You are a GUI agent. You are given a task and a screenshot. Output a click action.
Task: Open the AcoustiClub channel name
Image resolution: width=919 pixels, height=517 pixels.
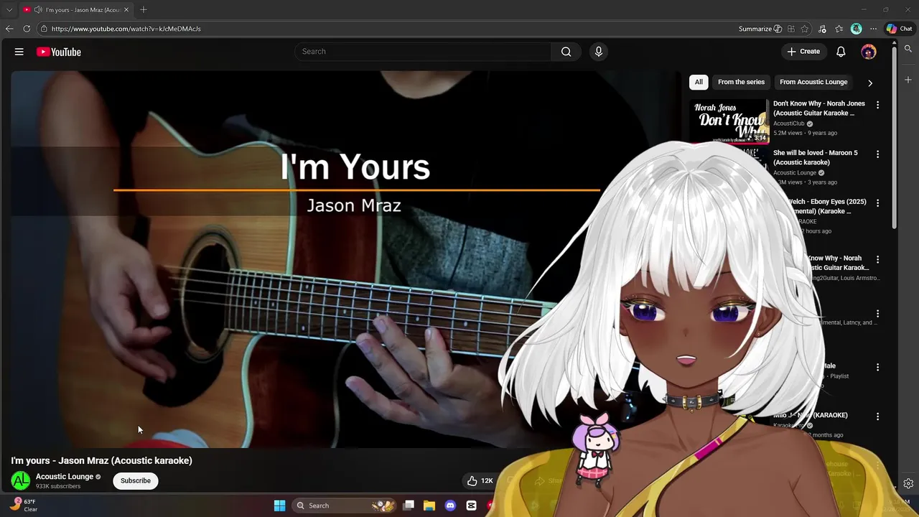(x=789, y=124)
